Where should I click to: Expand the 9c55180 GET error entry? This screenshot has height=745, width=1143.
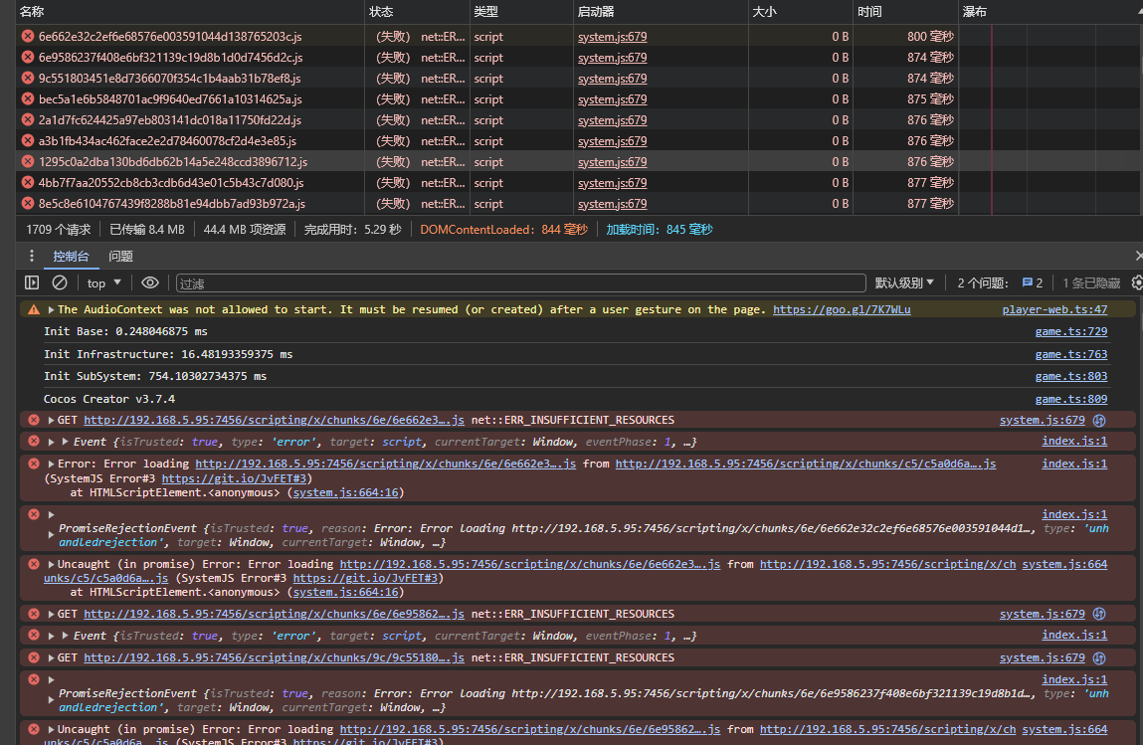tap(51, 657)
